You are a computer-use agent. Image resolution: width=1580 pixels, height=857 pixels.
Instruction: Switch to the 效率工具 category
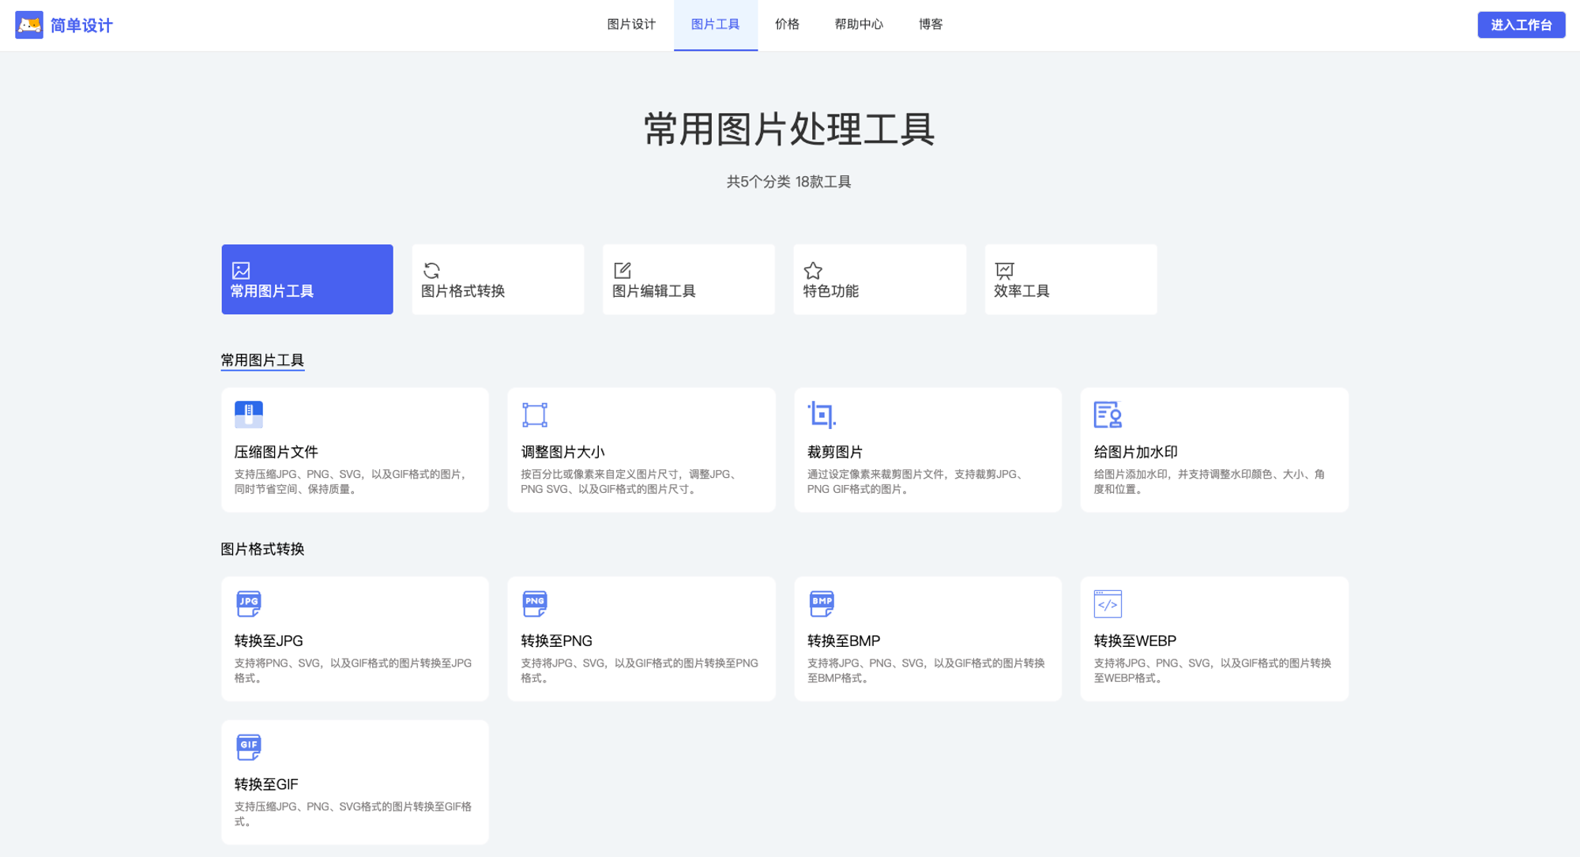tap(1070, 280)
